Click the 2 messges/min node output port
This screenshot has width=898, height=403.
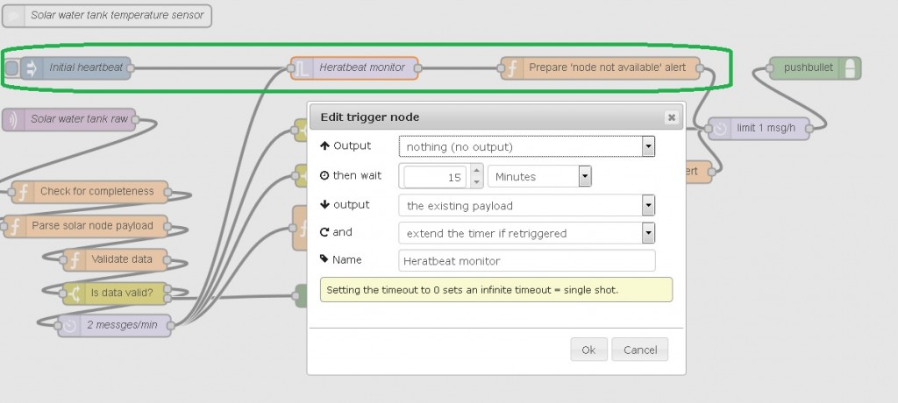pyautogui.click(x=171, y=326)
